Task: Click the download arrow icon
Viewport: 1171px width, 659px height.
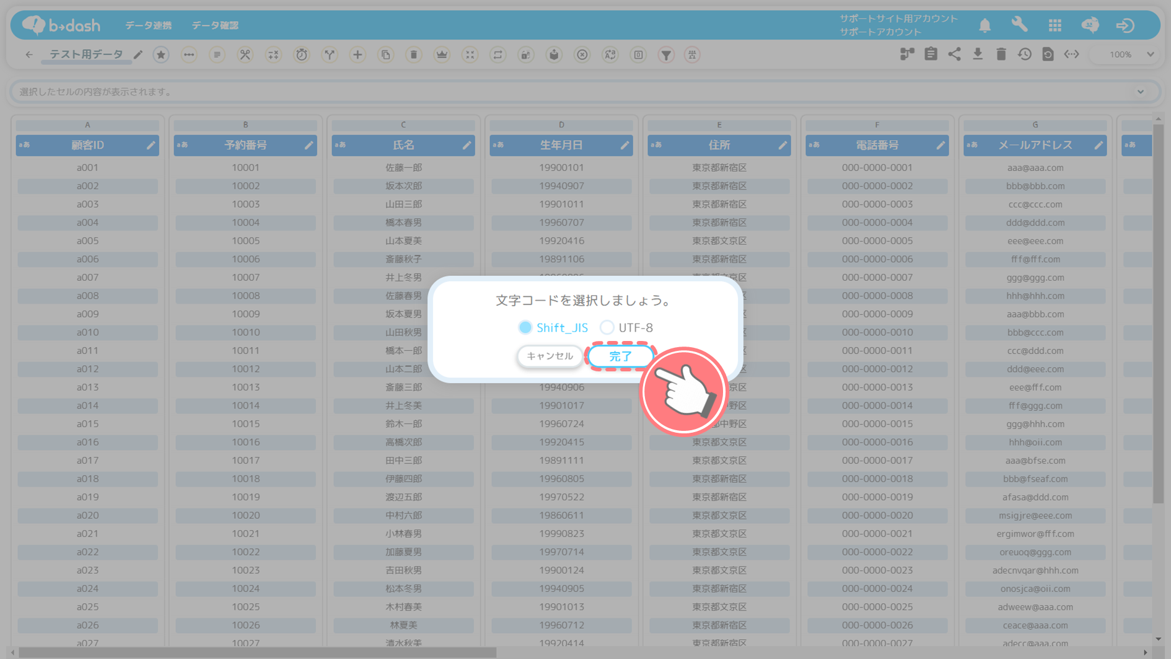Action: pos(978,55)
